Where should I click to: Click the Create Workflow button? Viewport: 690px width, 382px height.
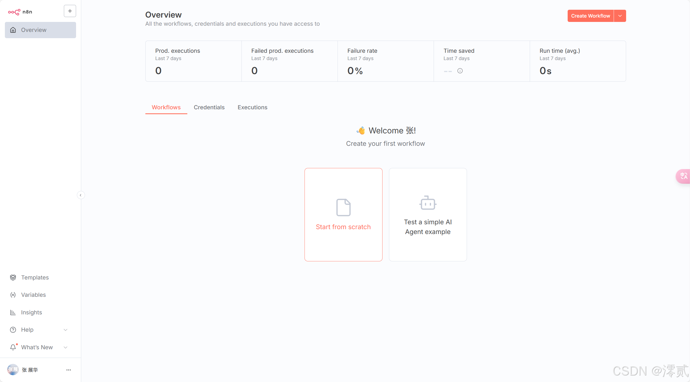click(590, 16)
